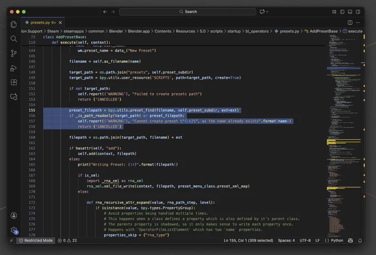
Task: Click the command center Search field
Action: click(188, 12)
